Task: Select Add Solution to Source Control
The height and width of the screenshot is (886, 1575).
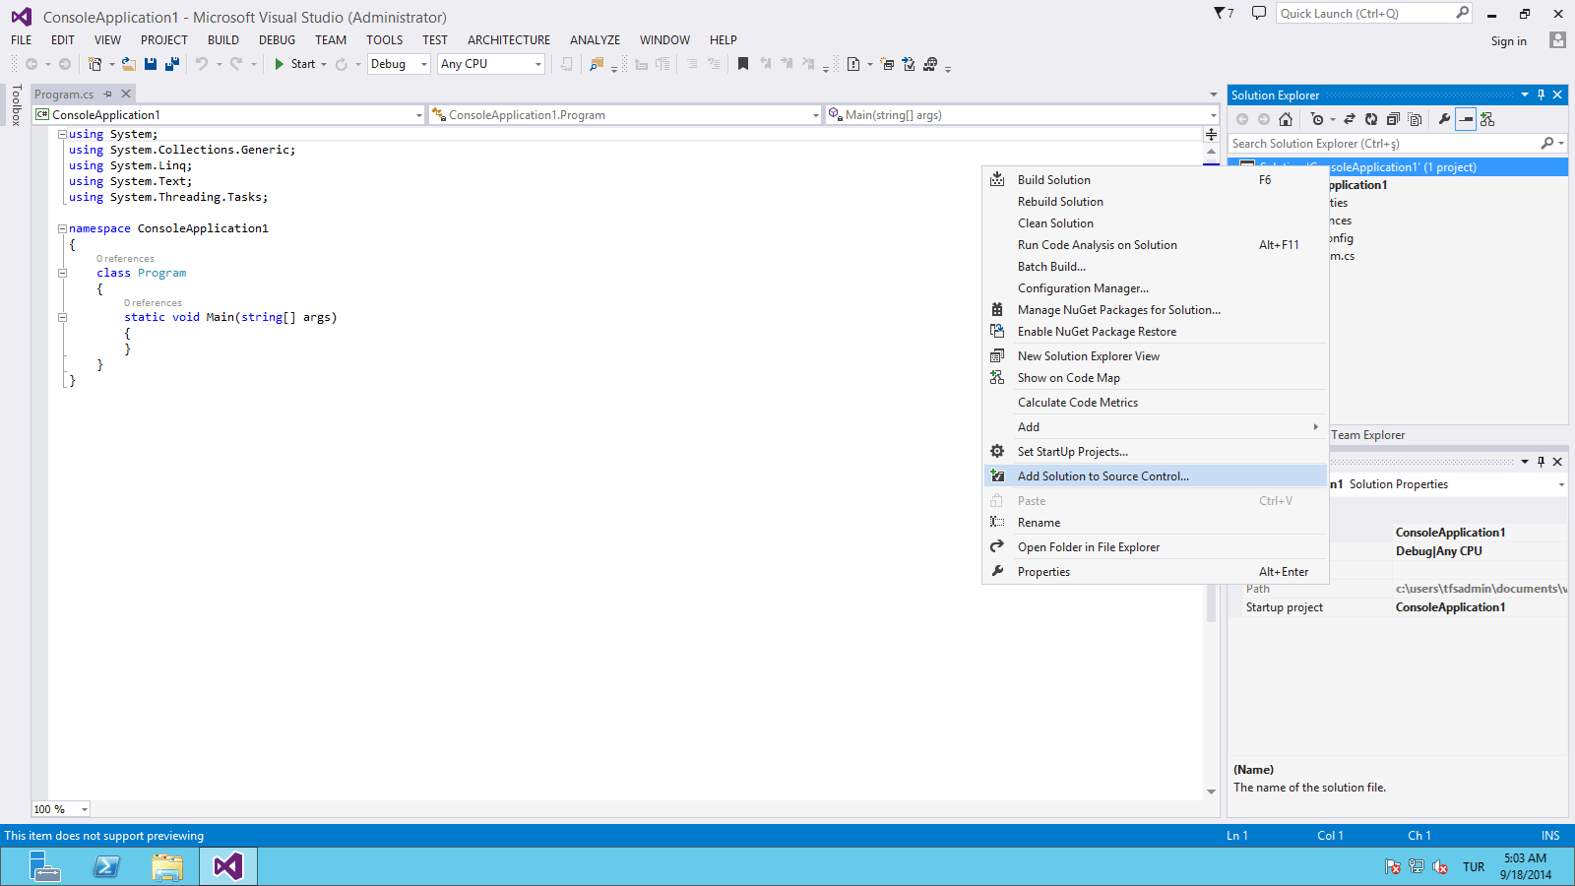Action: pos(1102,476)
